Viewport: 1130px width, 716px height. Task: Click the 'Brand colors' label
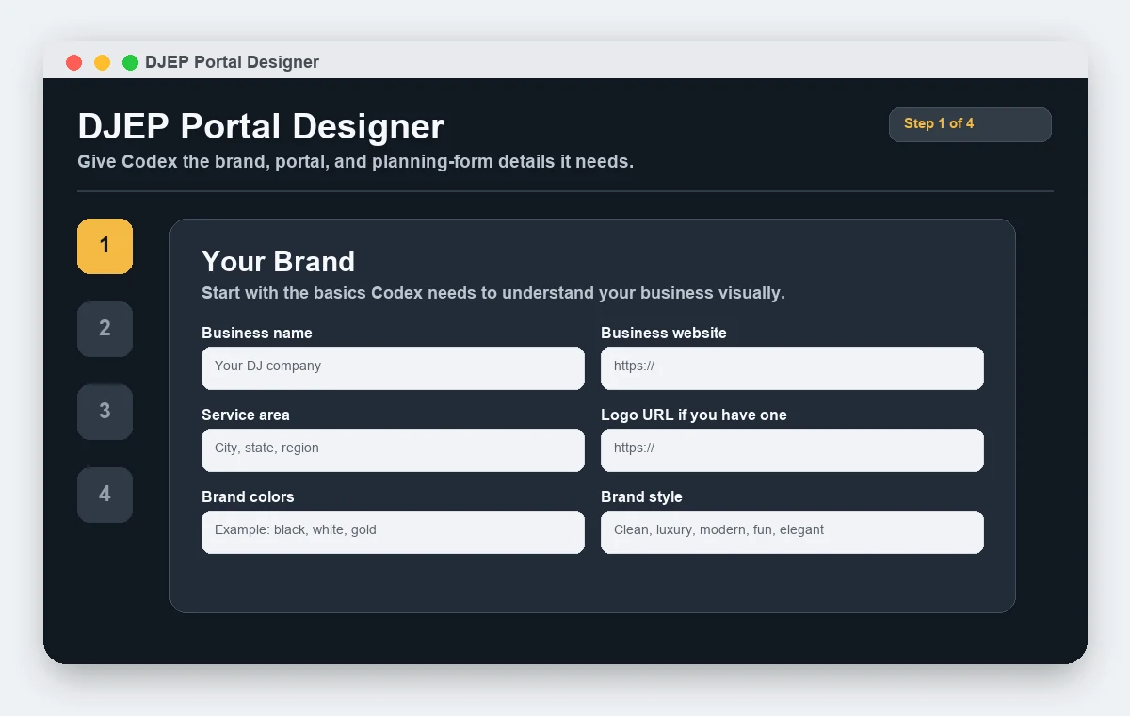(248, 496)
